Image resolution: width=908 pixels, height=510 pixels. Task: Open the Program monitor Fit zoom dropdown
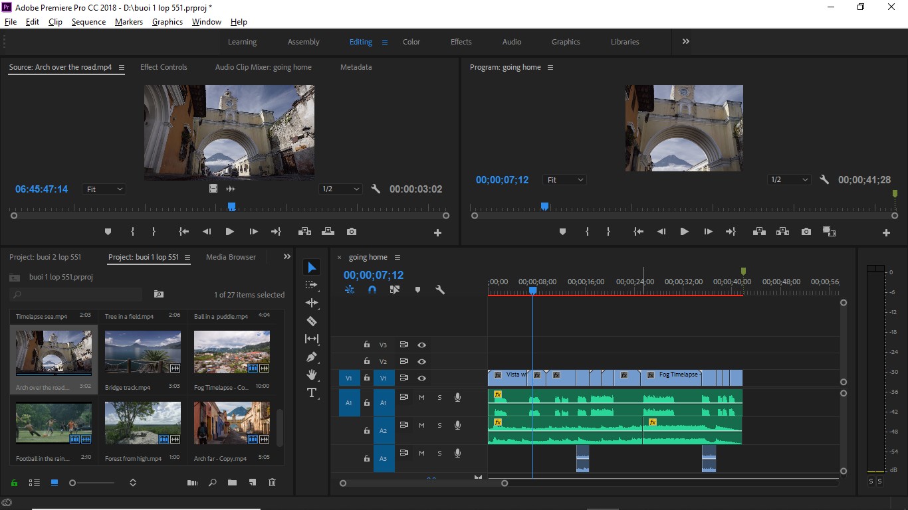point(564,180)
